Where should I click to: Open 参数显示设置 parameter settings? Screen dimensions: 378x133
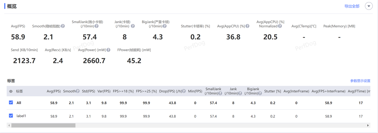(x=360, y=81)
